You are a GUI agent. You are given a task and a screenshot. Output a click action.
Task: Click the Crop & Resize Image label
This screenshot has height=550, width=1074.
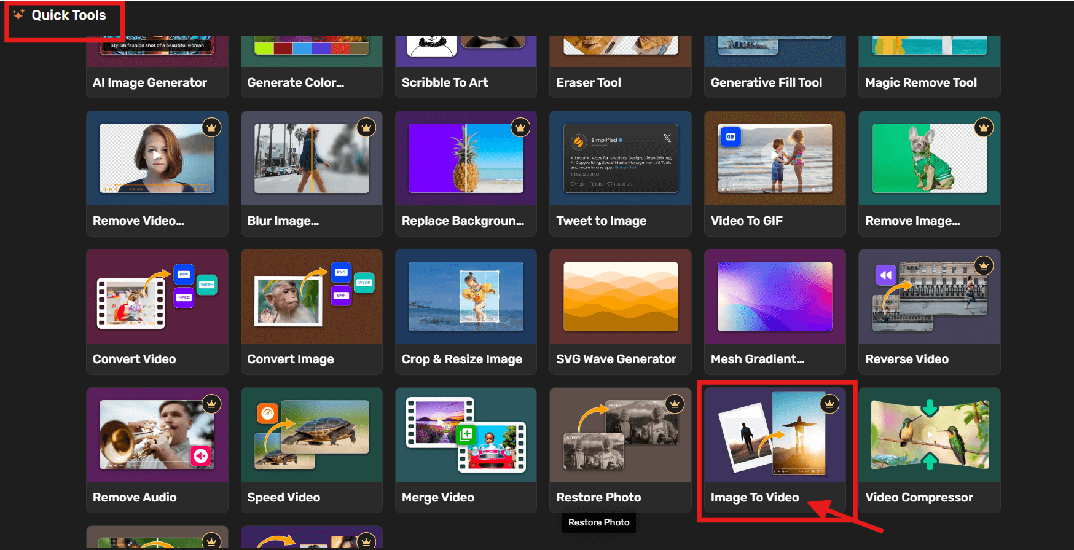tap(462, 359)
